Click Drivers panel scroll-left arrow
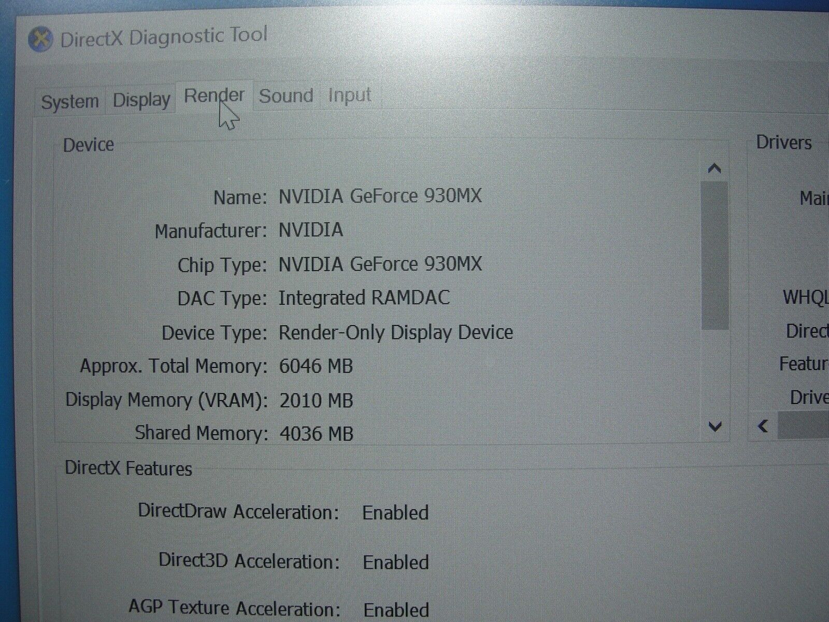This screenshot has width=829, height=622. coord(763,427)
